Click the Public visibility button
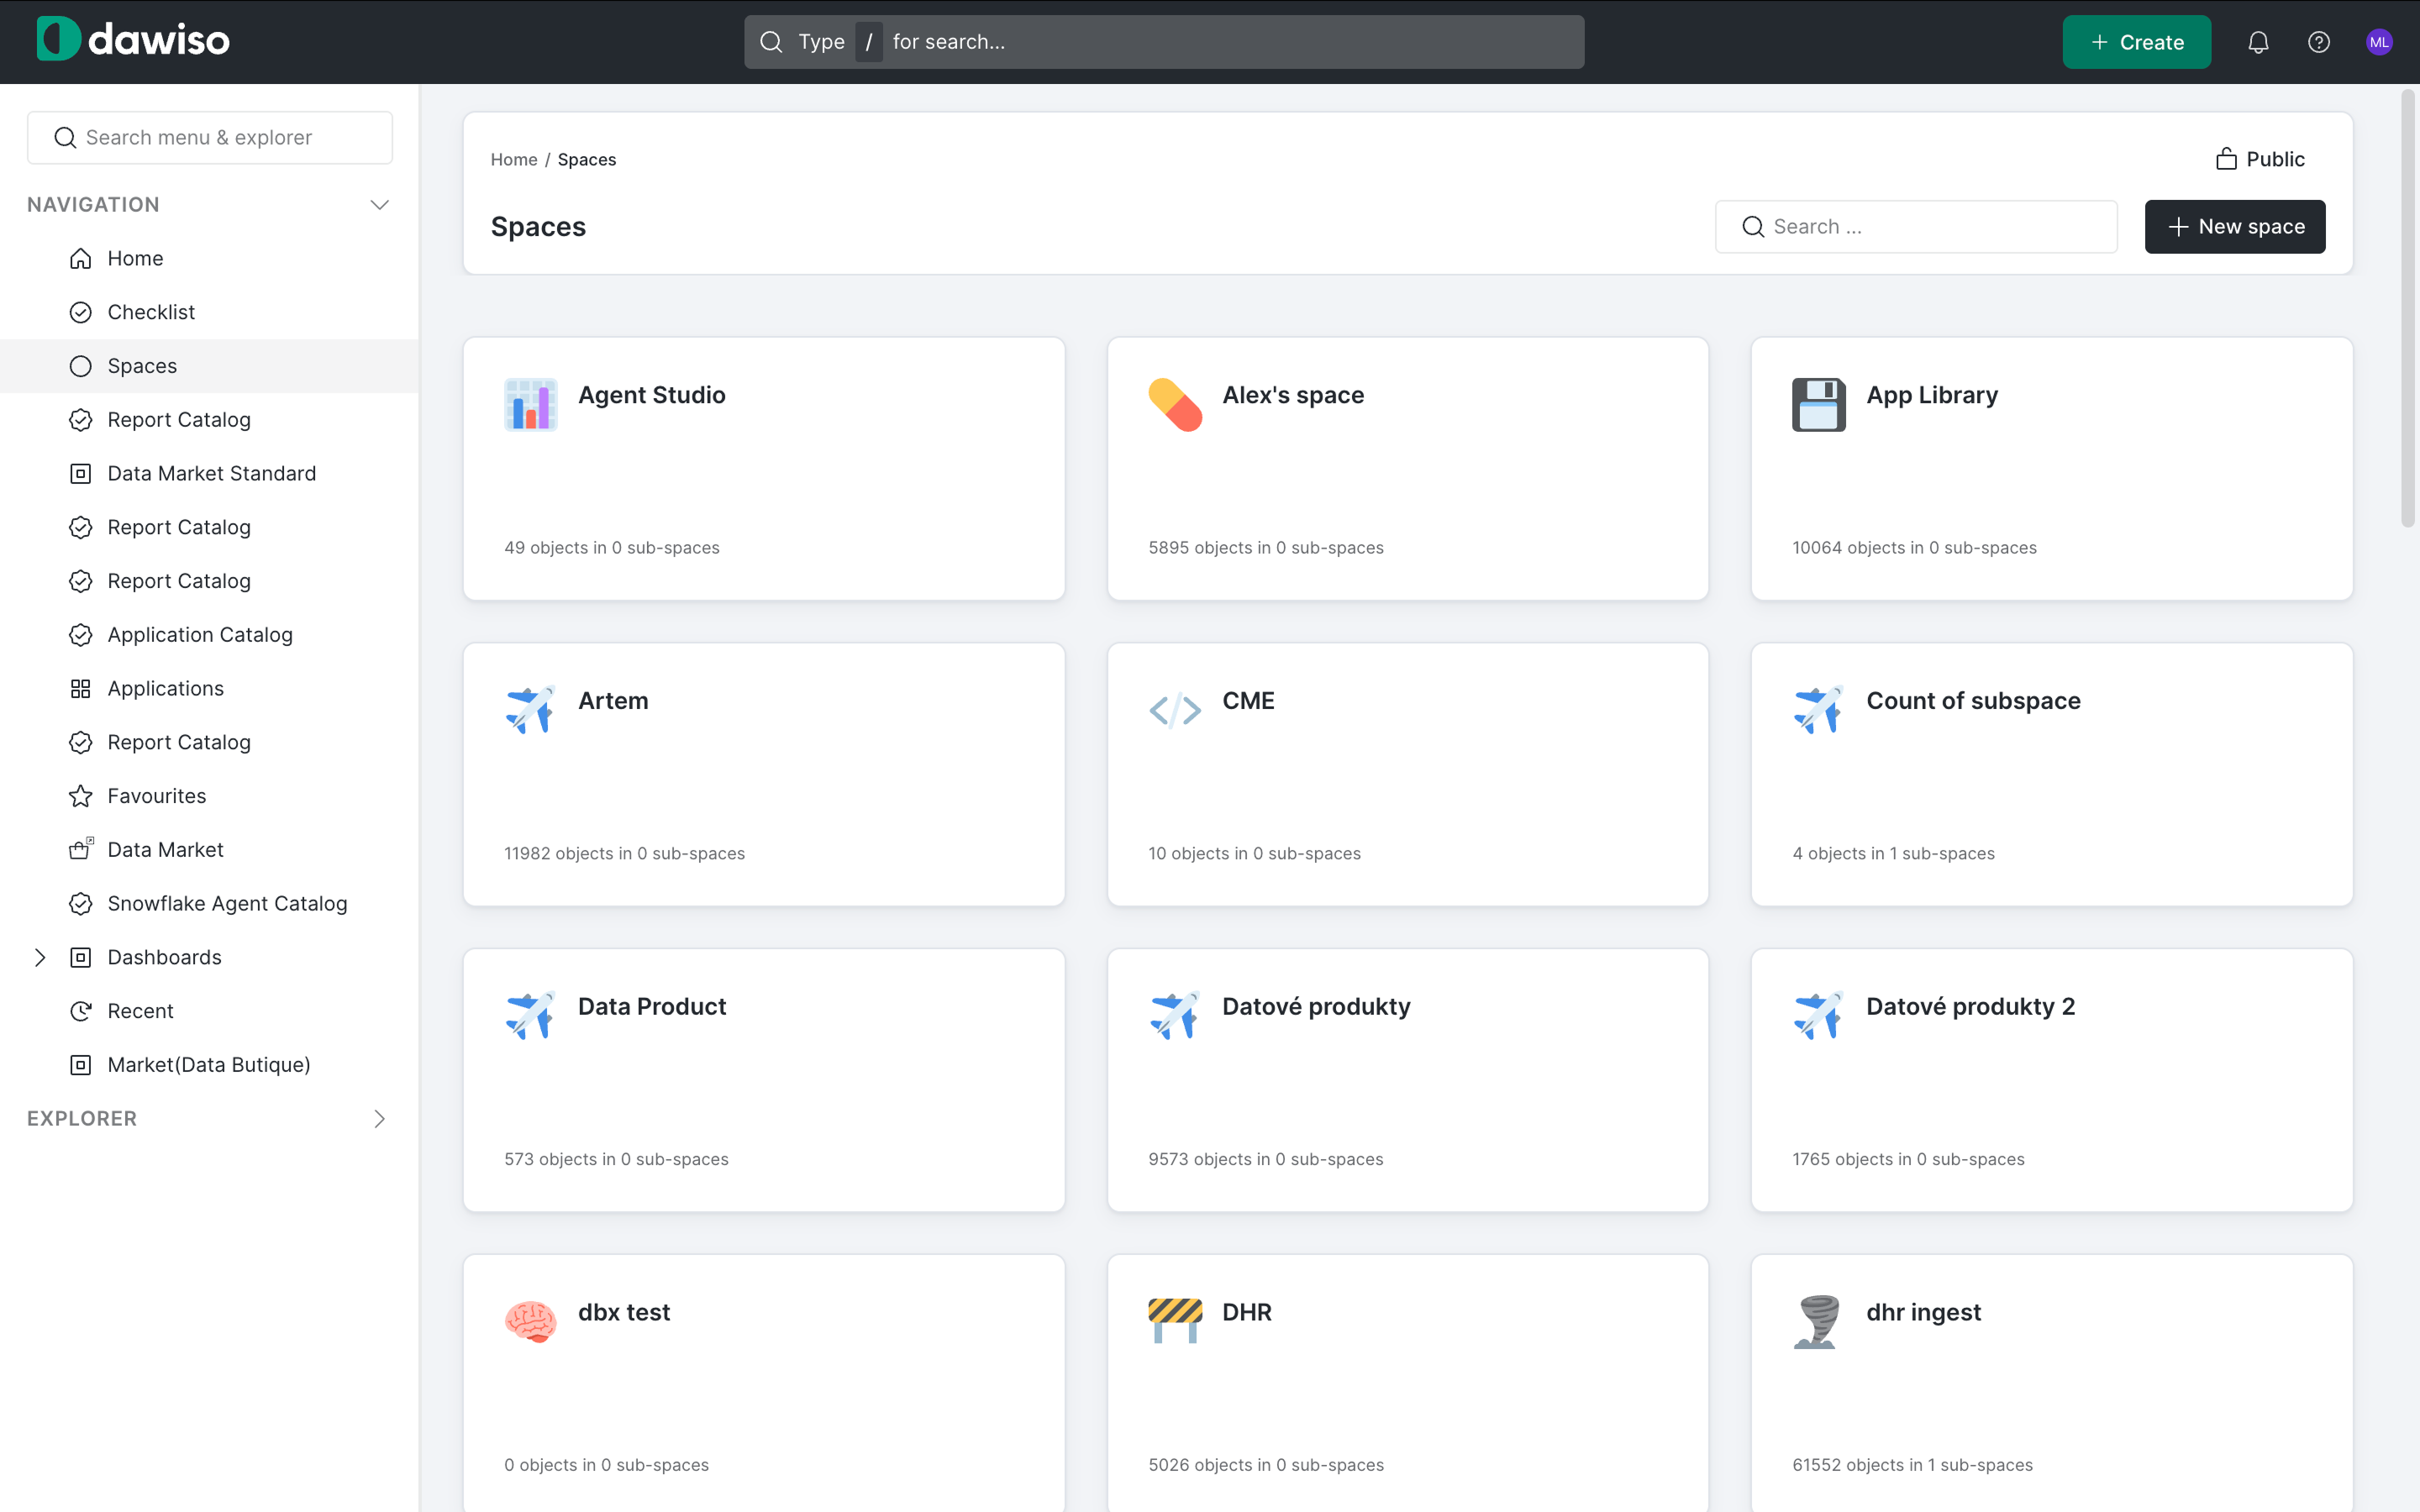2420x1512 pixels. pyautogui.click(x=2260, y=159)
